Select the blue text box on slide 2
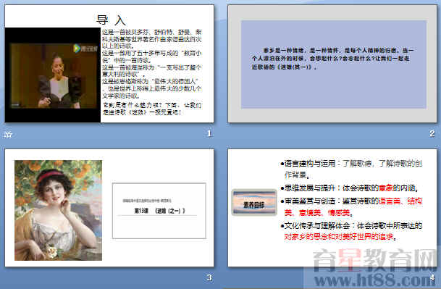This screenshot has height=289, width=441. (334, 64)
